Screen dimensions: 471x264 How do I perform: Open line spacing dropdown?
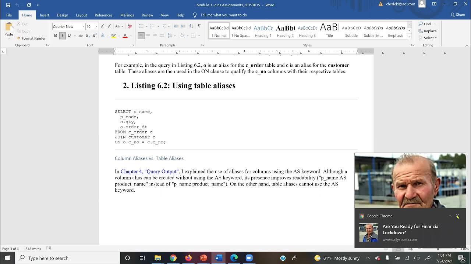click(171, 36)
